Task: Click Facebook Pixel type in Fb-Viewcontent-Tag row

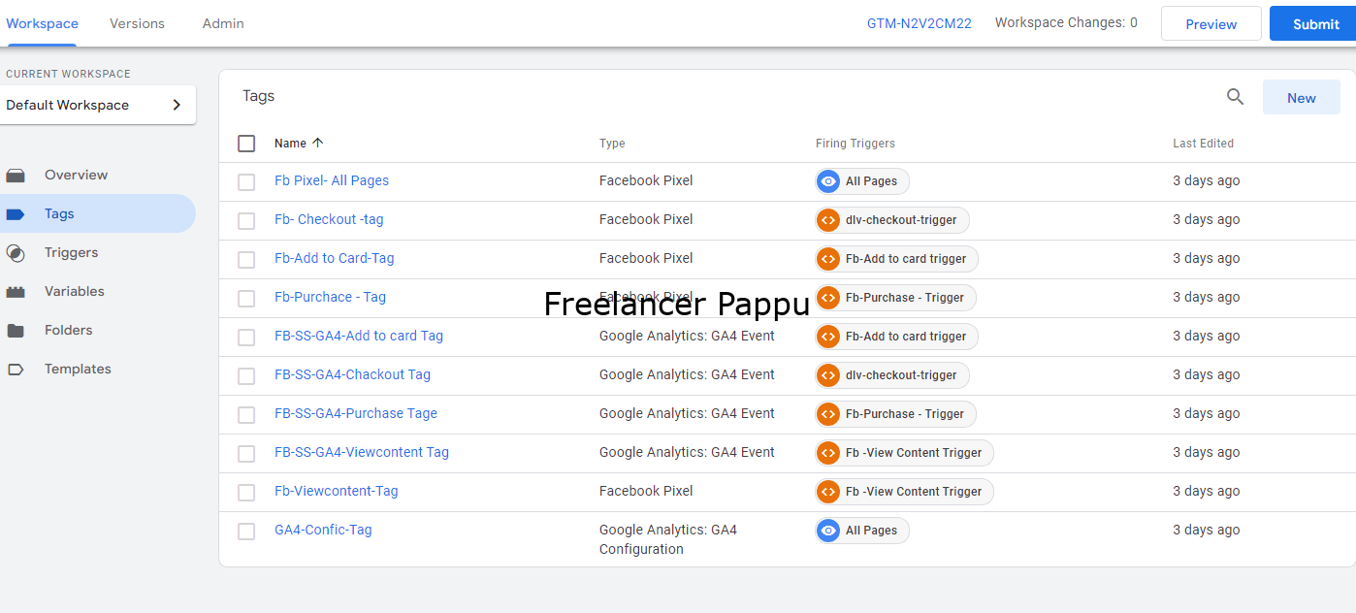Action: pos(646,491)
